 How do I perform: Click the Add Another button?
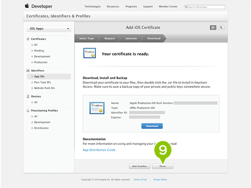point(140,166)
